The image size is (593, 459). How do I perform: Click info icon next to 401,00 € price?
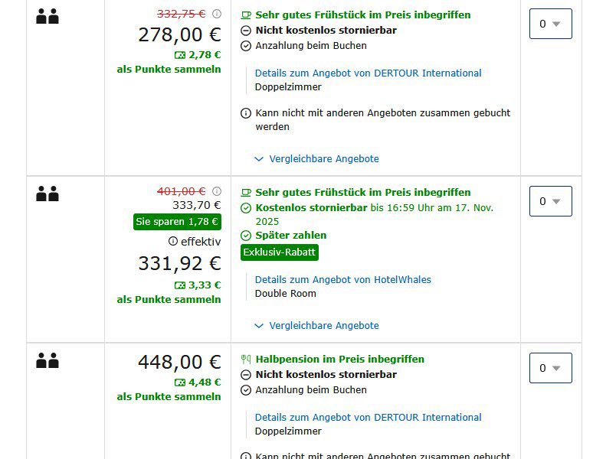tap(216, 191)
